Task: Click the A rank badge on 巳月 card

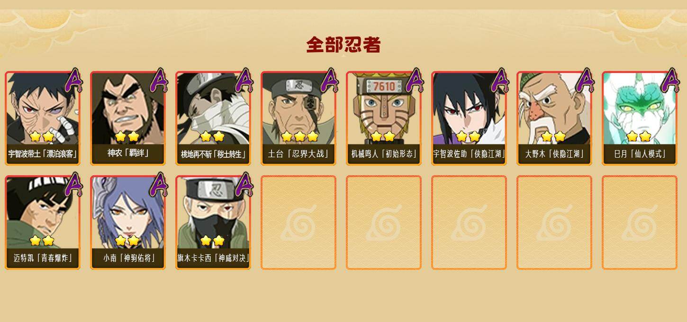Action: pos(670,80)
